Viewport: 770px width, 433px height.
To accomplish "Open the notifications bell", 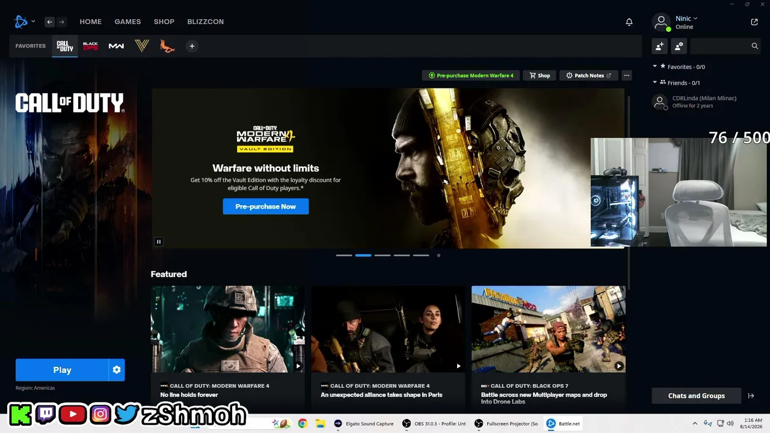I will (629, 22).
